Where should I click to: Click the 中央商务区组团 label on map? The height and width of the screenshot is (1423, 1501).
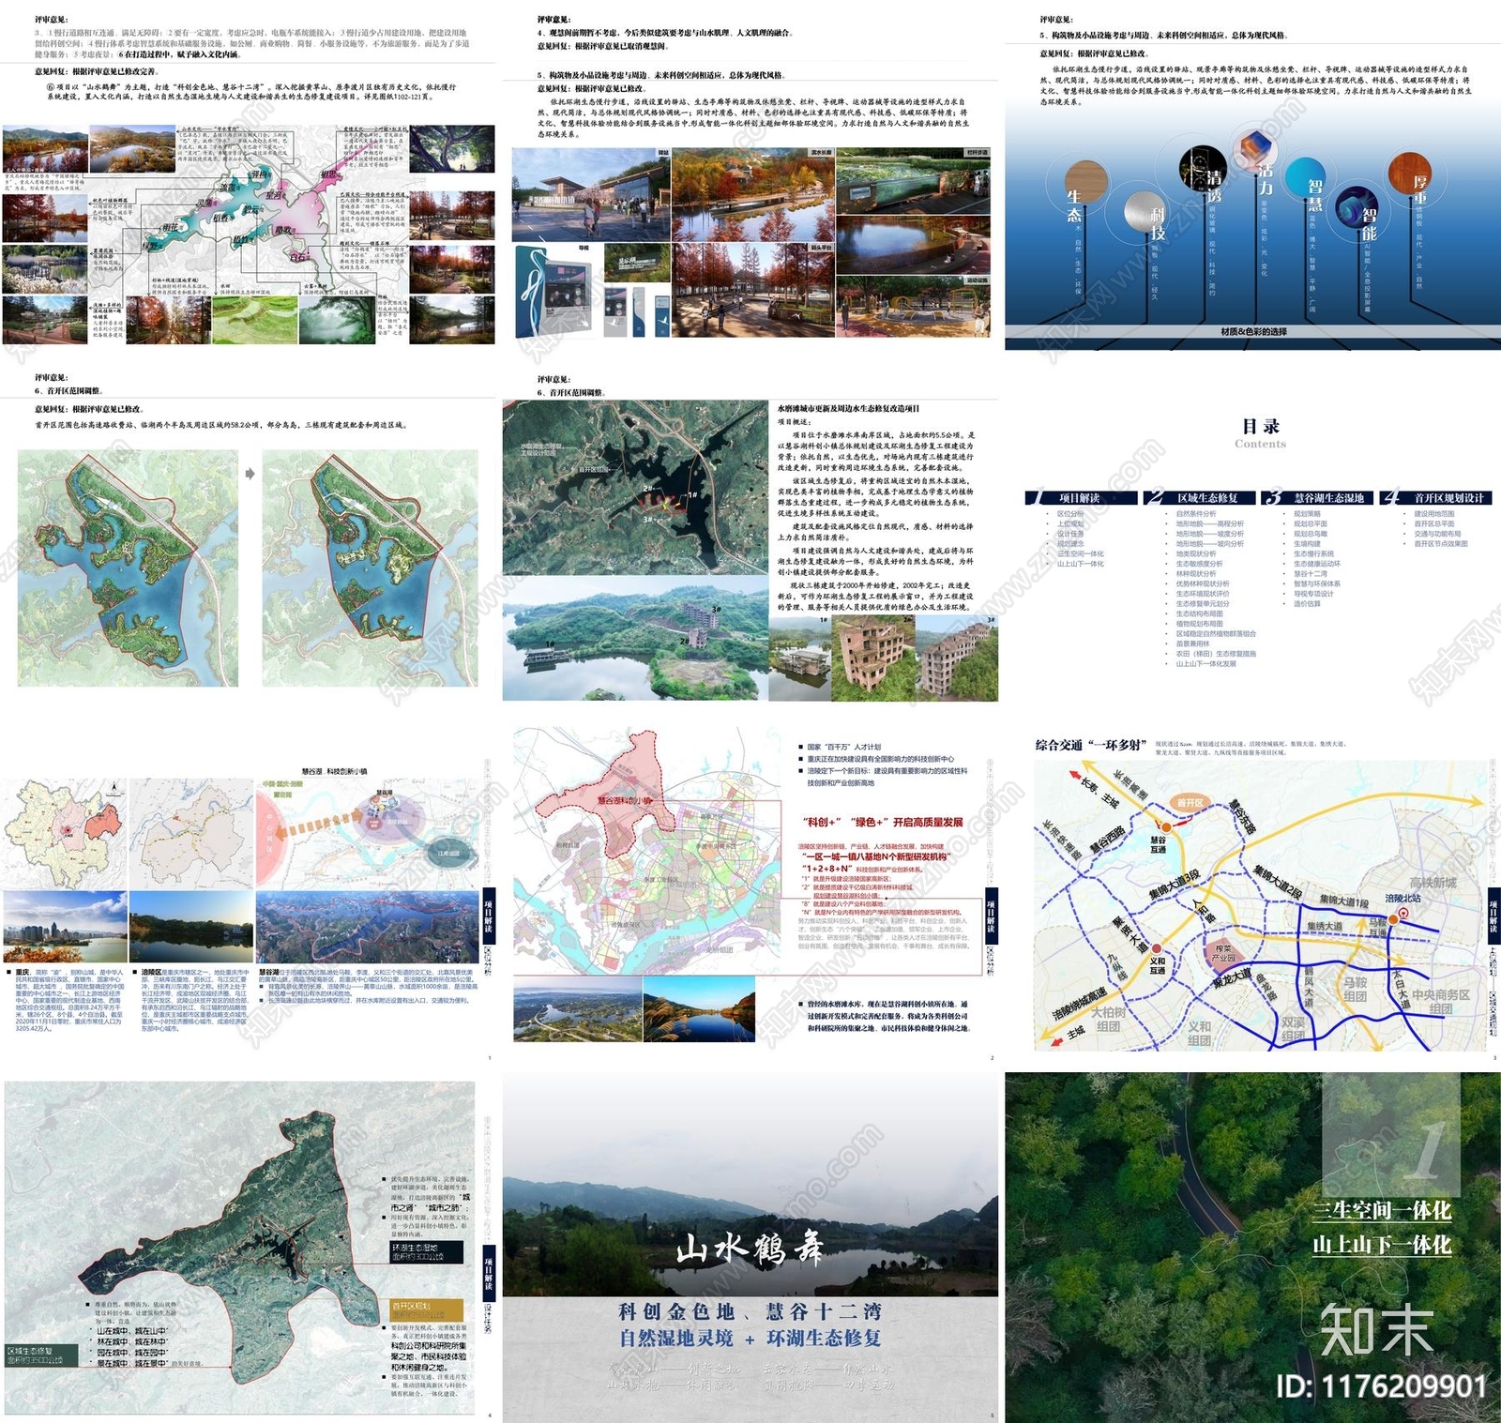[x=1441, y=1002]
